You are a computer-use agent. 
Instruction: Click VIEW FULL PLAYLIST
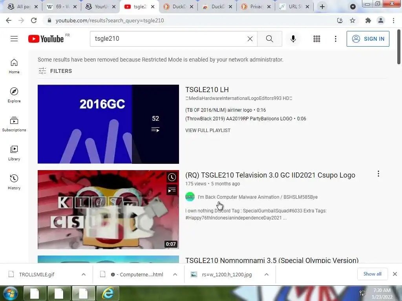[x=208, y=130]
